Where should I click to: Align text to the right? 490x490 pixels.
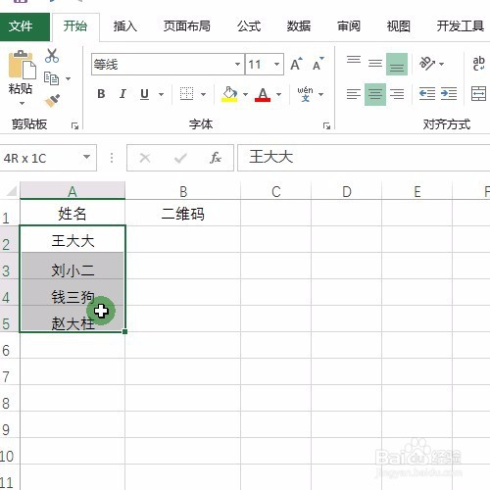click(397, 94)
